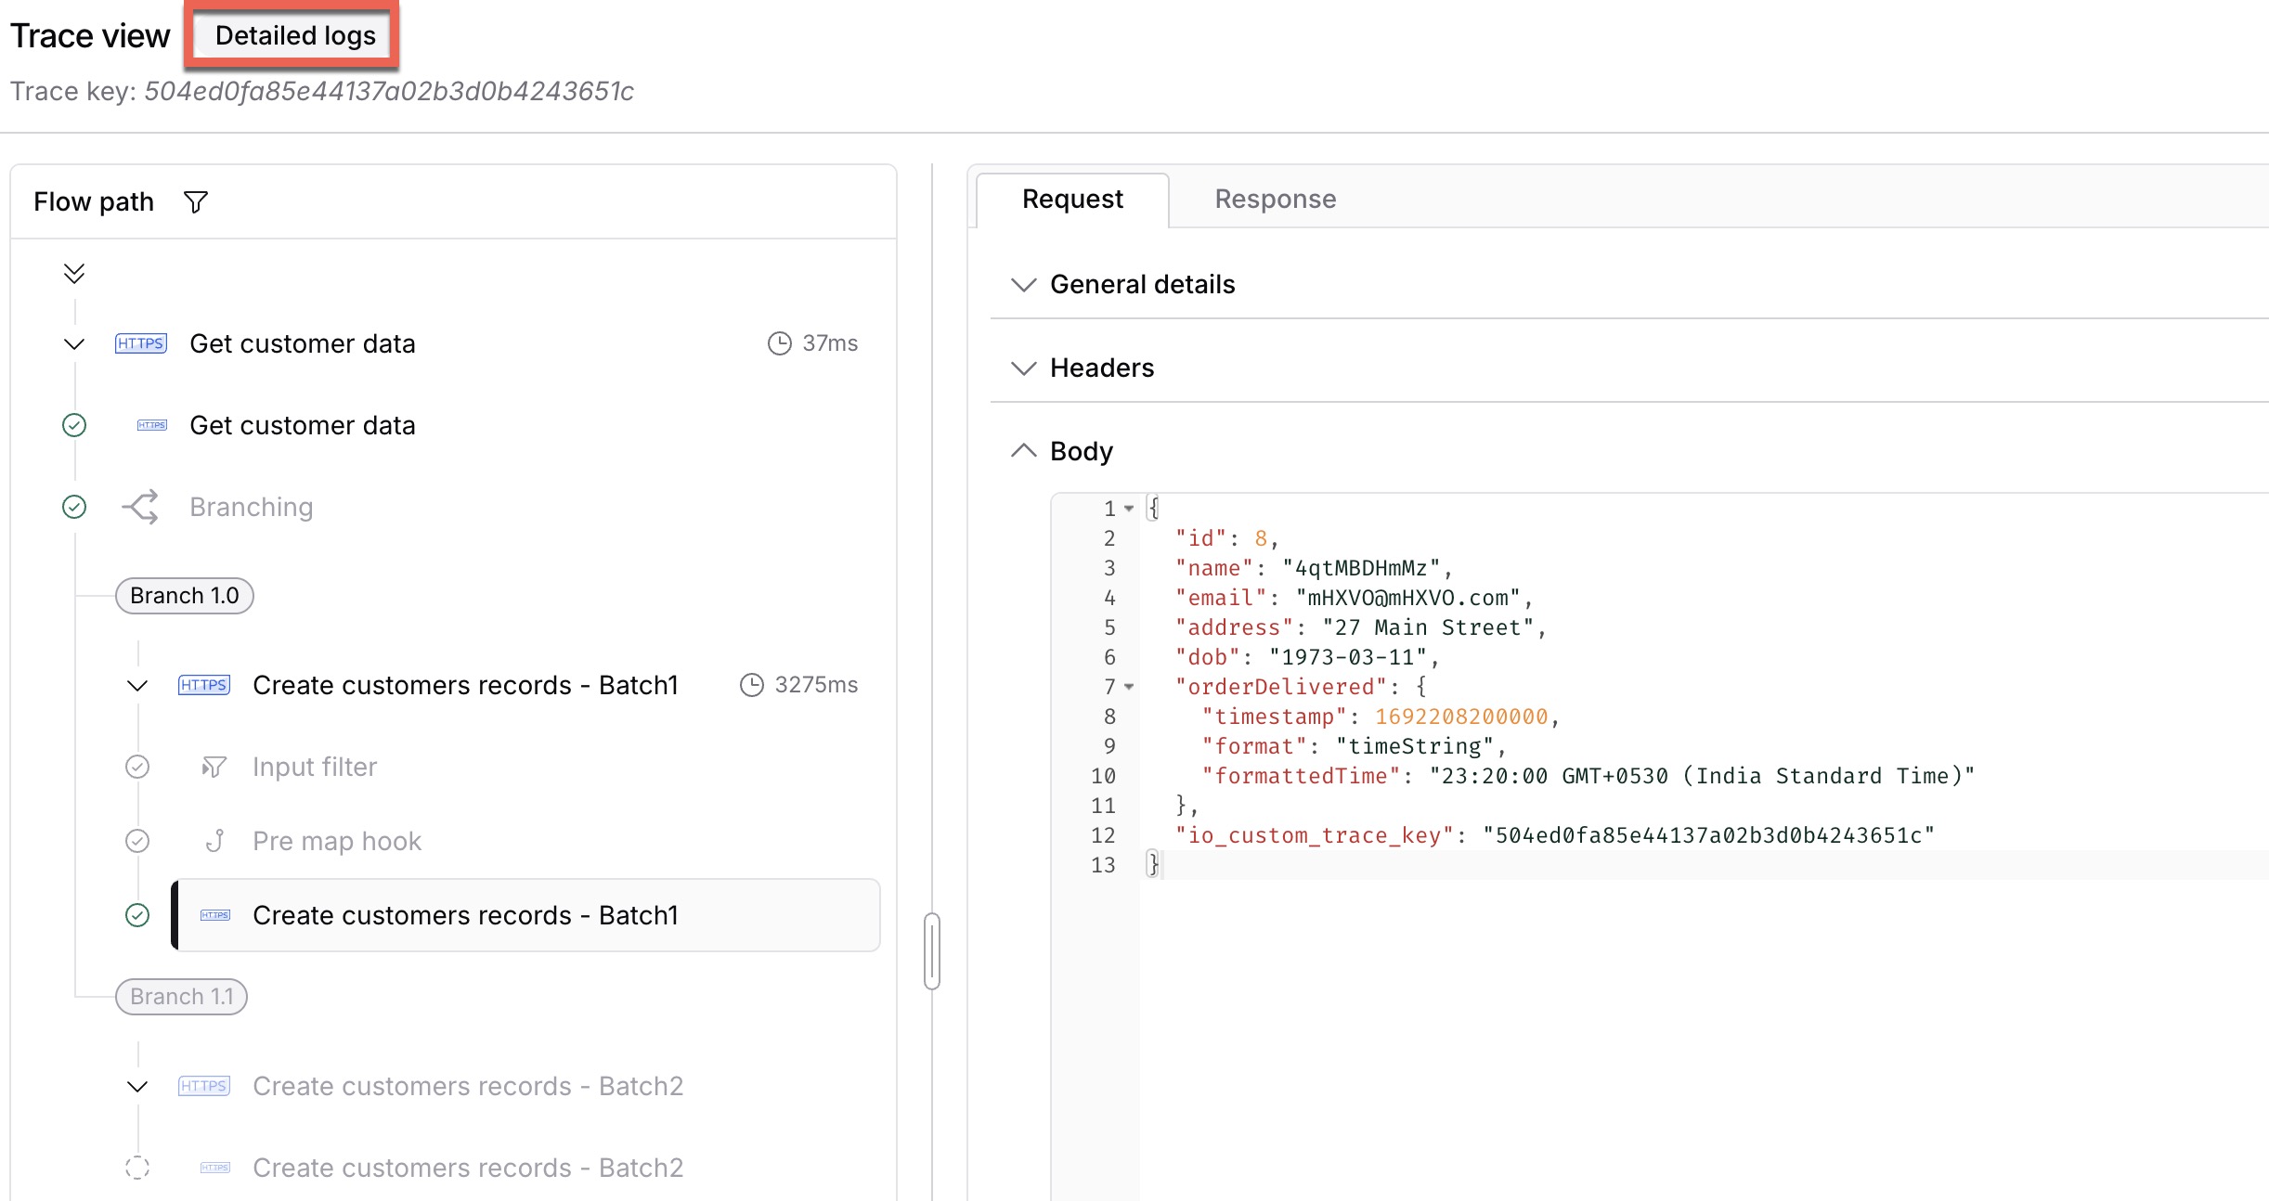This screenshot has height=1201, width=2269.
Task: Click the clock icon next to 3275ms
Action: [x=752, y=685]
